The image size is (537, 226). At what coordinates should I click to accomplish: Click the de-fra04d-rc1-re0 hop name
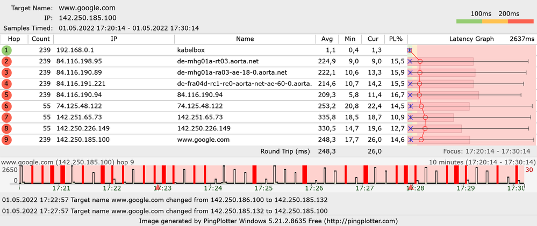pyautogui.click(x=245, y=84)
